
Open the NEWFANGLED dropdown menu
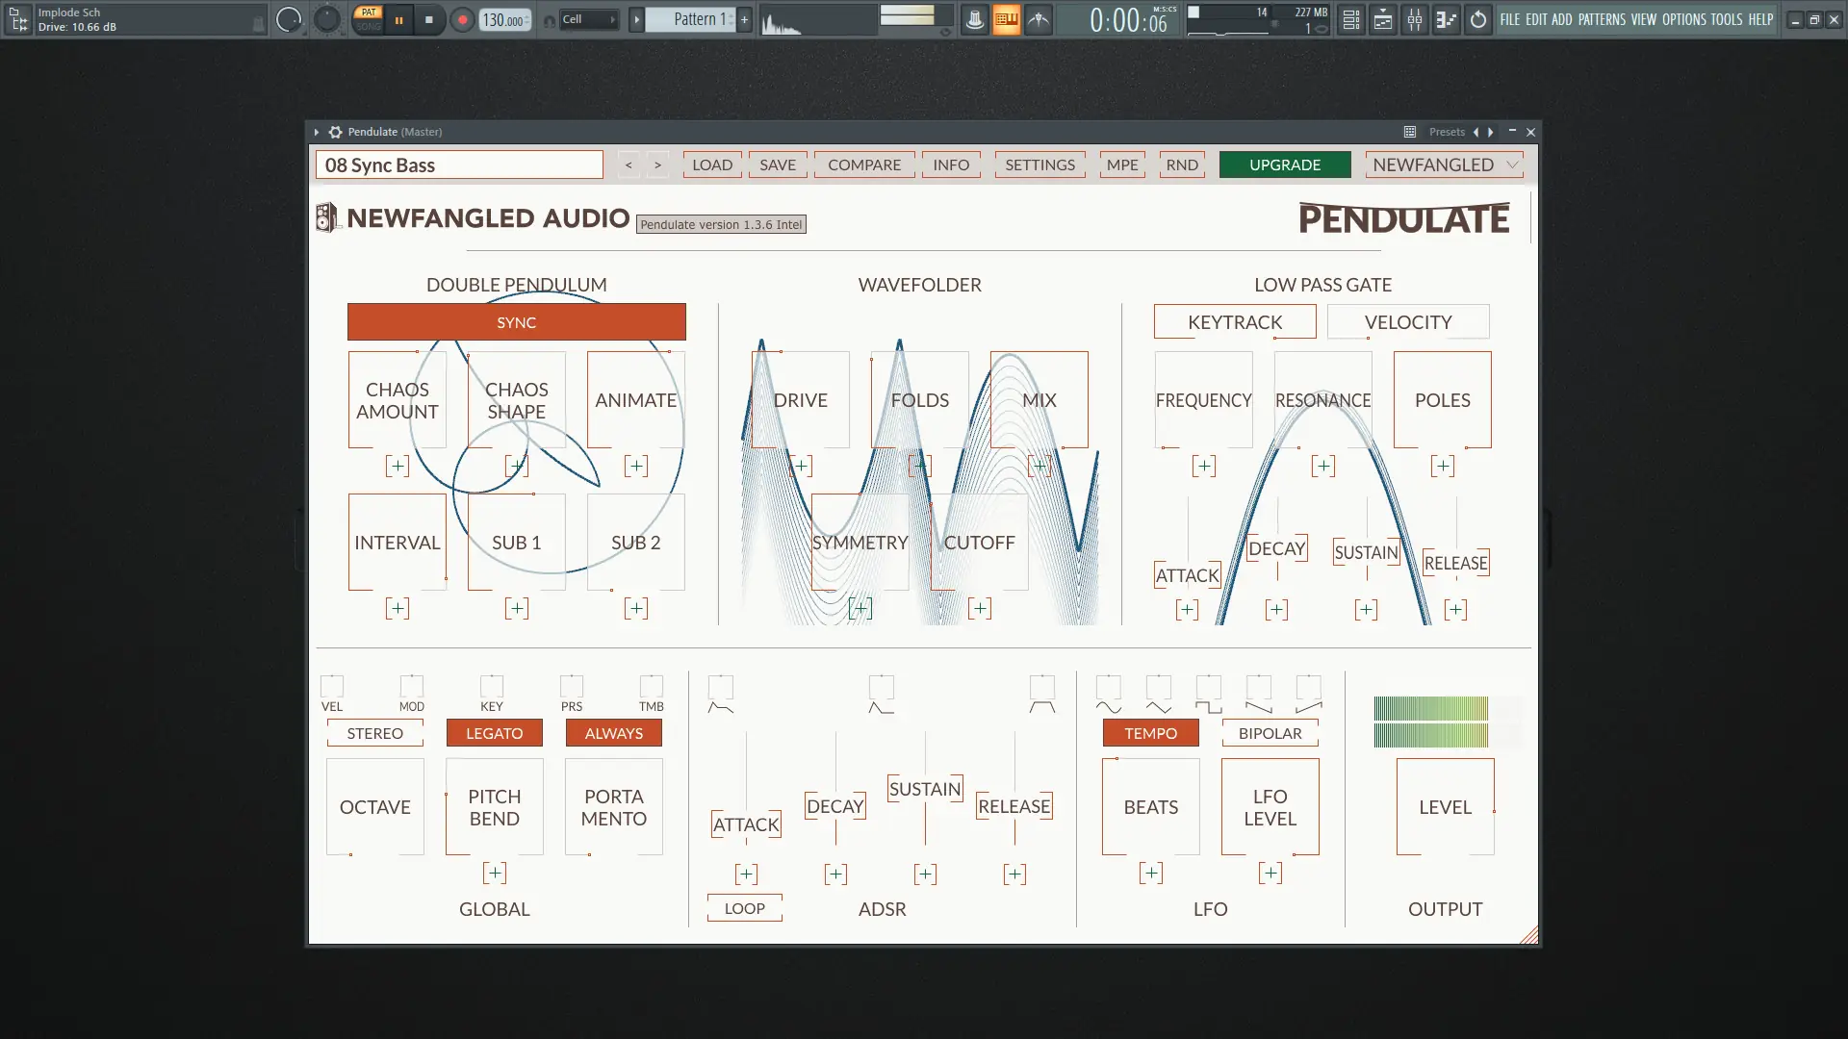pos(1444,165)
